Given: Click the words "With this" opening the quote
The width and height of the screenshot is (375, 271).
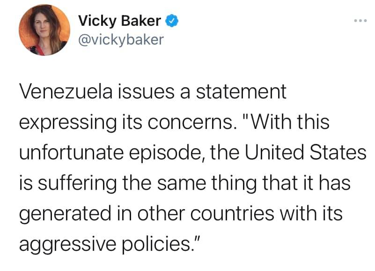Looking at the screenshot, I should (290, 123).
